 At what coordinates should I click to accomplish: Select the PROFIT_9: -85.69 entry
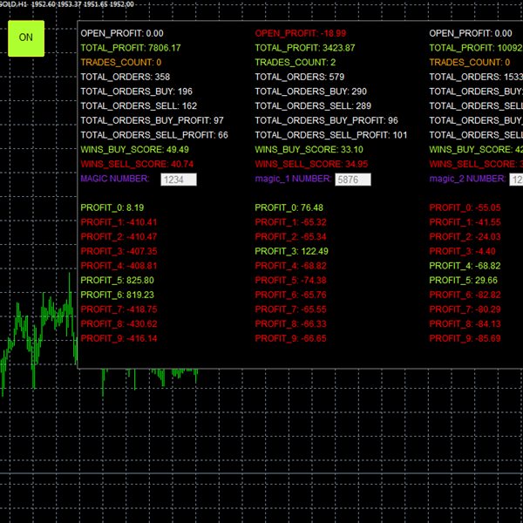tap(465, 338)
